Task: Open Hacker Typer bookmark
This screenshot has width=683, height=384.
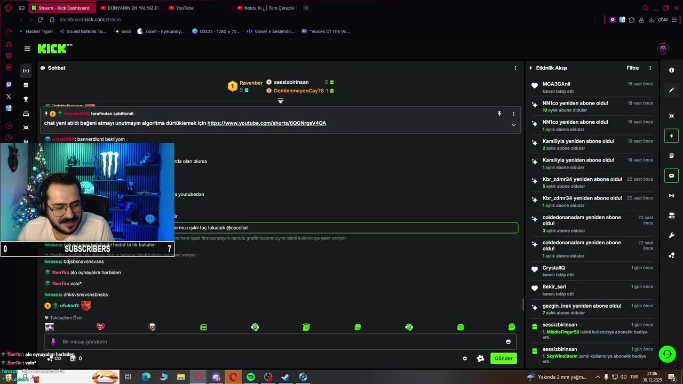Action: click(x=36, y=31)
